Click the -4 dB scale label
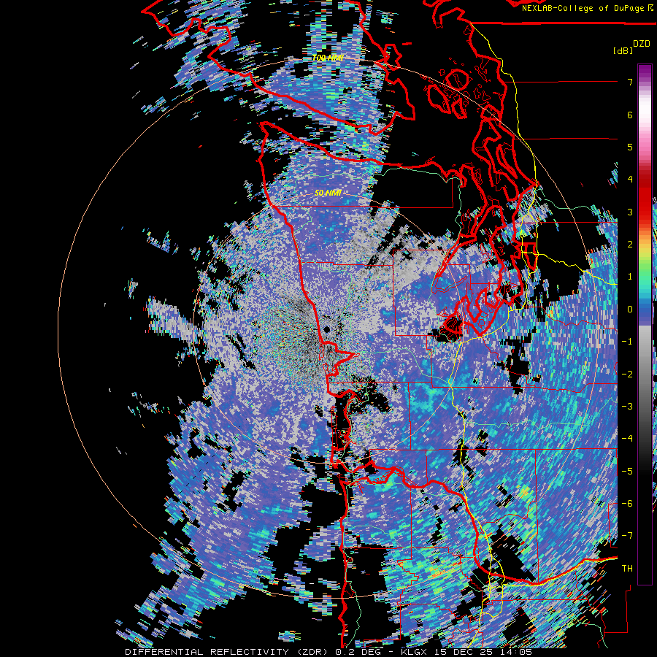 coord(627,438)
